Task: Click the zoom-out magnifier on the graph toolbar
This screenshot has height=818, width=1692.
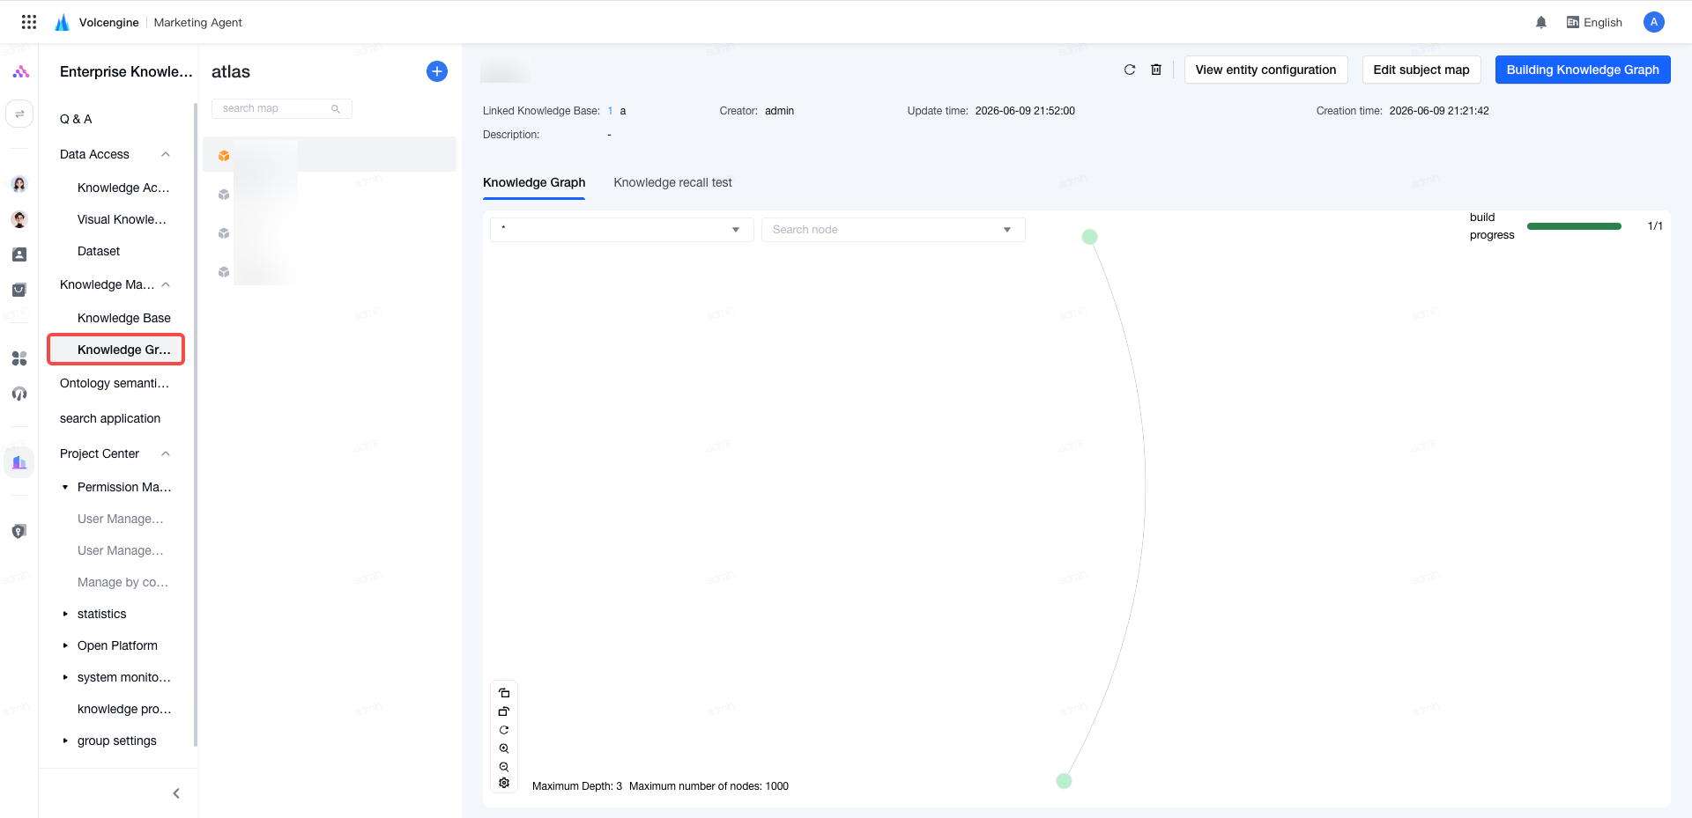Action: pyautogui.click(x=504, y=767)
